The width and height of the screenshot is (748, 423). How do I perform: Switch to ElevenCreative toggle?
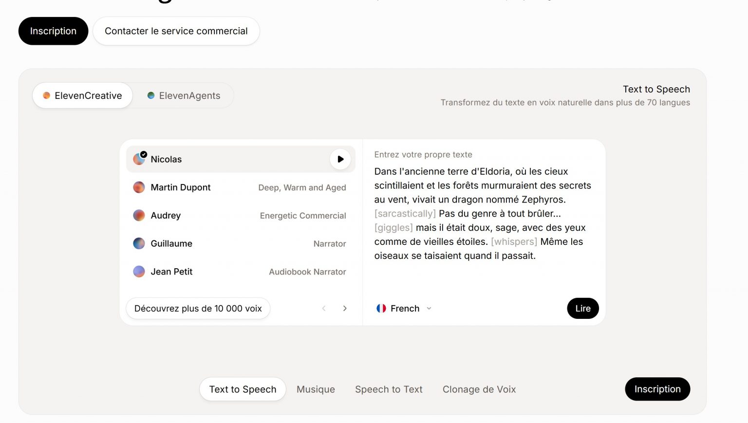tap(83, 96)
